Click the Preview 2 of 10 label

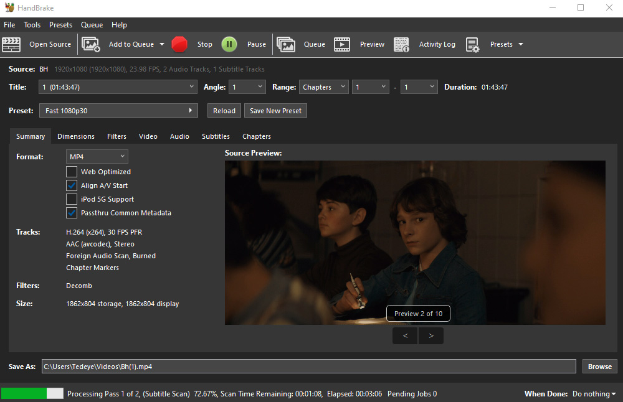coord(418,314)
